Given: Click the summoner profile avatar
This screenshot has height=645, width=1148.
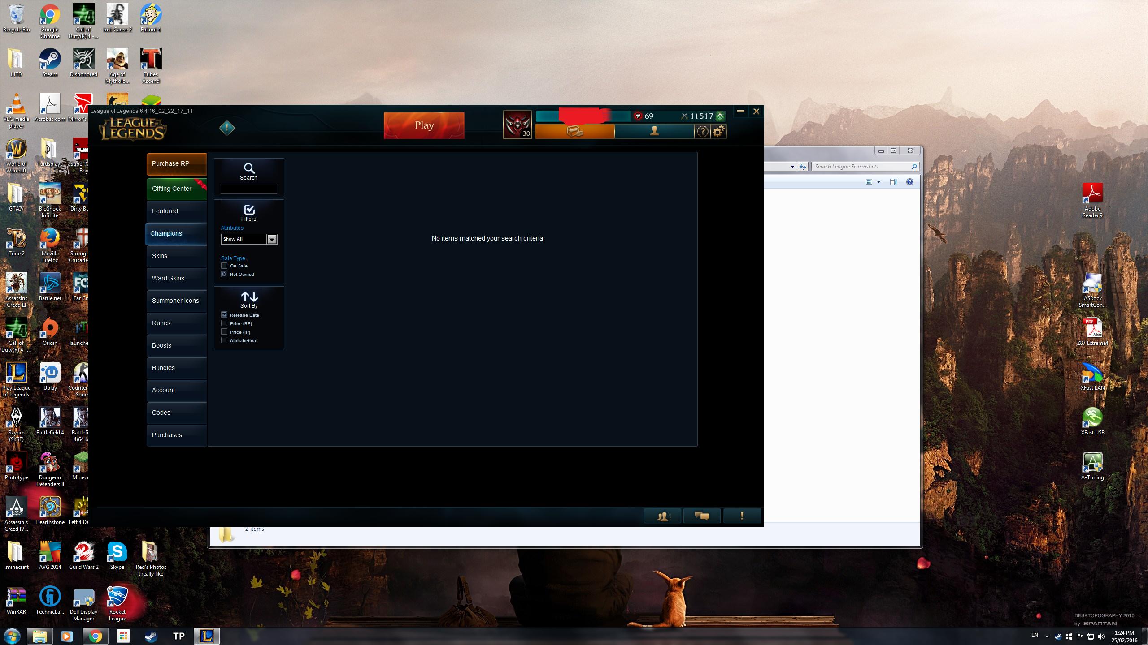Looking at the screenshot, I should (517, 125).
